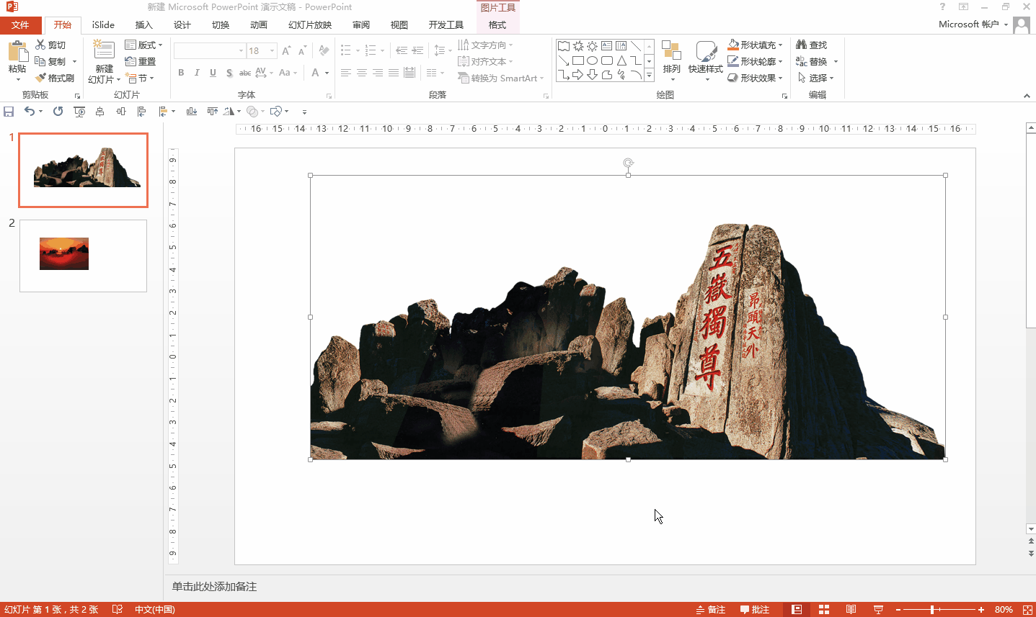Switch to slide sorter view in status bar

point(824,610)
